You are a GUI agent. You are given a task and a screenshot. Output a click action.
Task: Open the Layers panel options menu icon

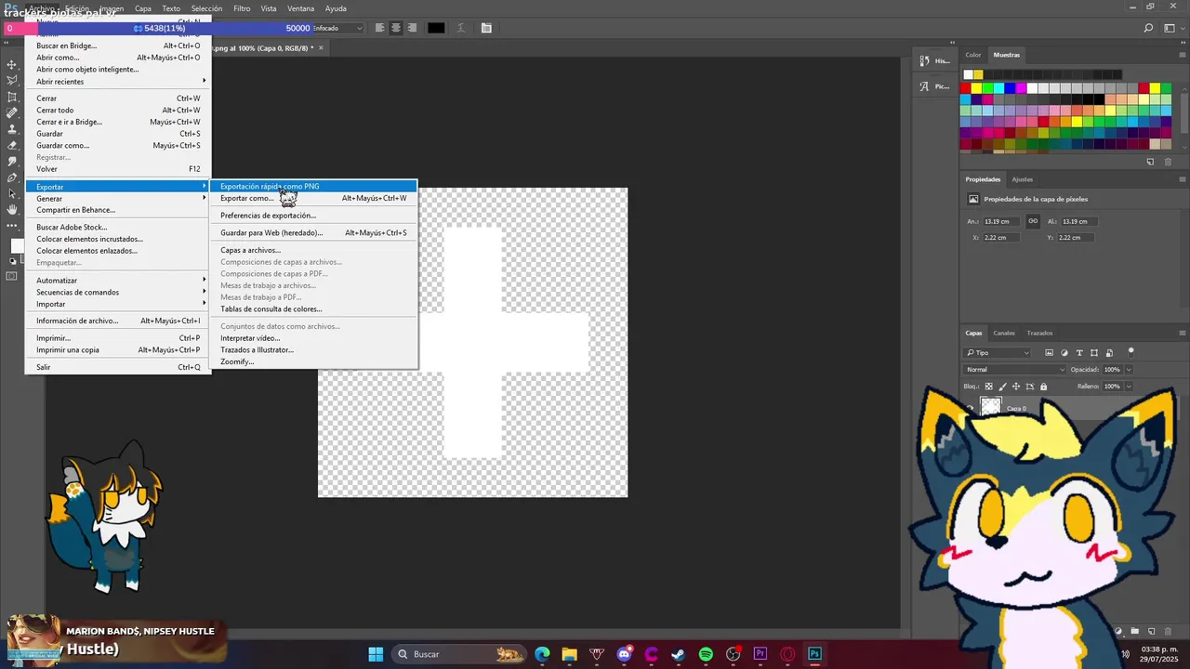click(x=1182, y=333)
